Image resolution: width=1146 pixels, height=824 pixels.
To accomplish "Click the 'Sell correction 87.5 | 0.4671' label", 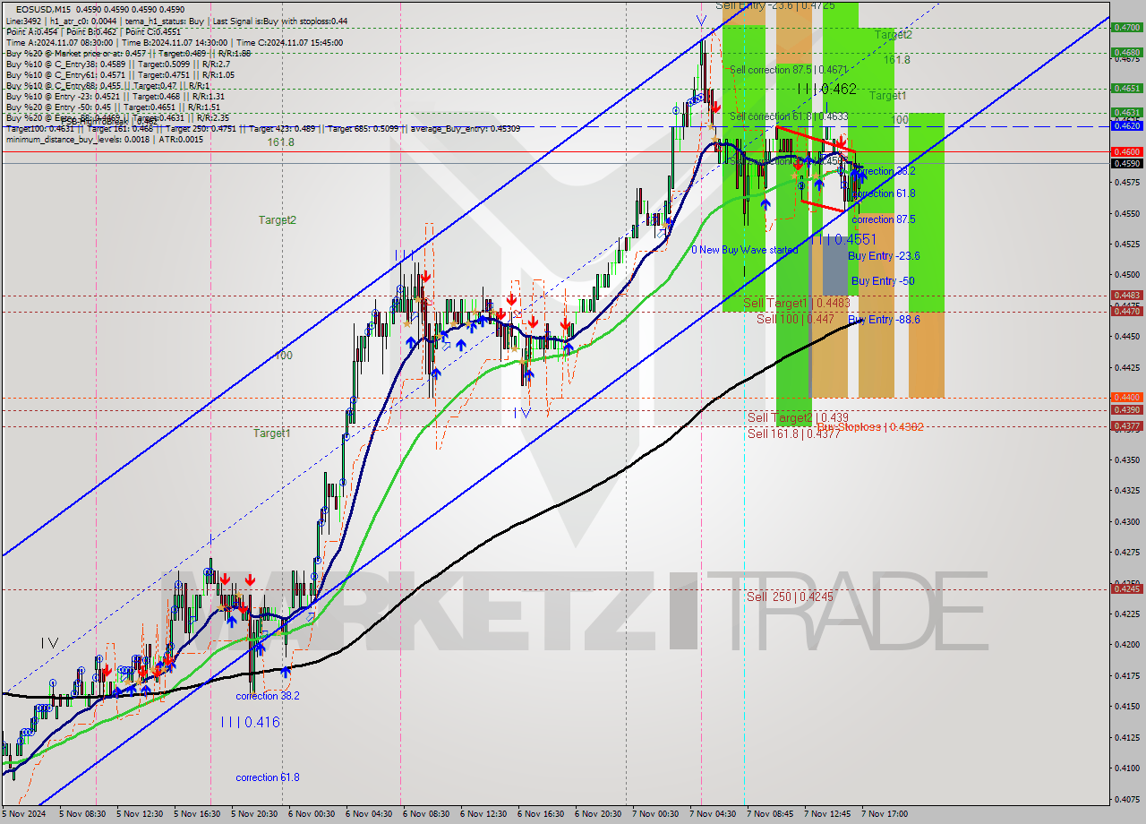I will (789, 69).
